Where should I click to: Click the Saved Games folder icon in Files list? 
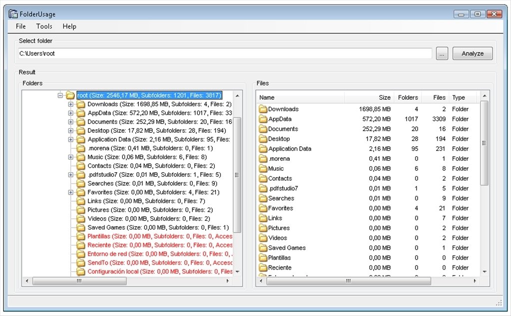pos(263,248)
